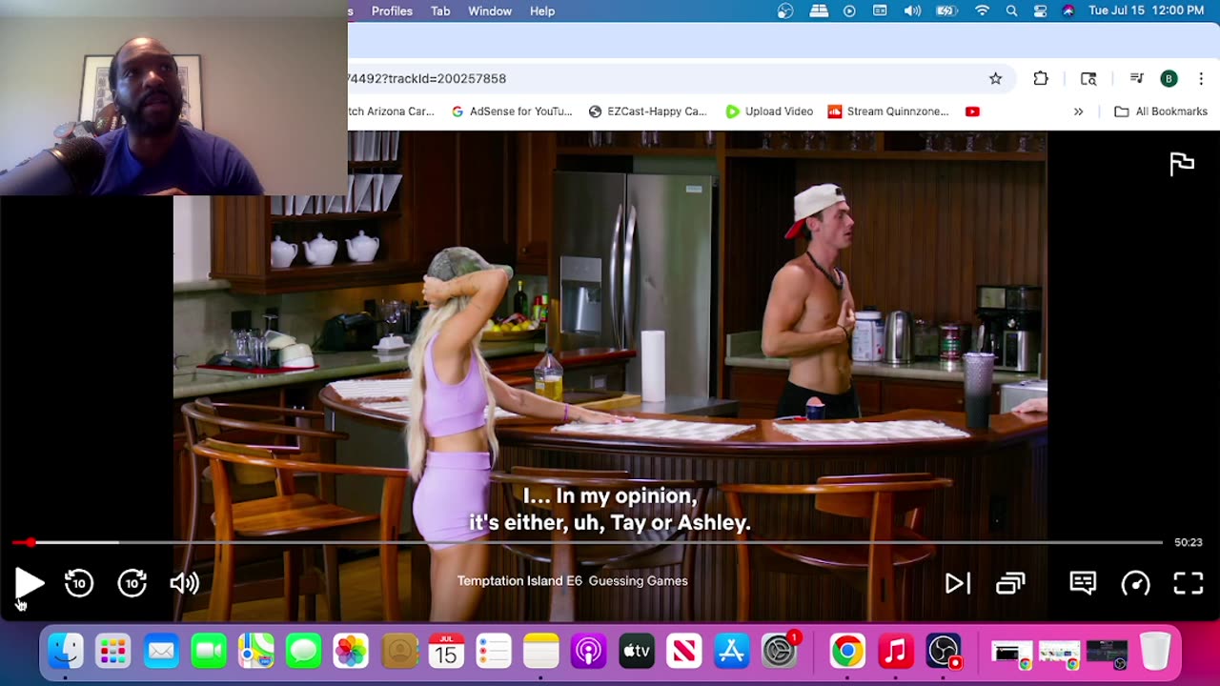Open Trash from the dock

click(1155, 652)
